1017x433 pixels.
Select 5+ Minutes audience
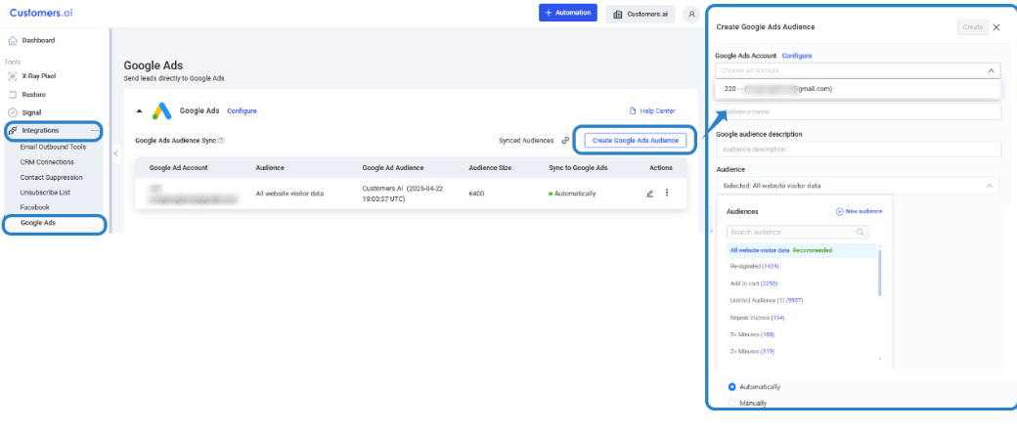pos(752,334)
